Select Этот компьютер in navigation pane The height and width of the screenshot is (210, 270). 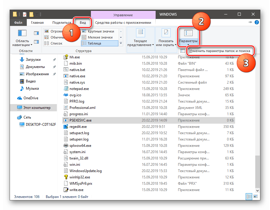point(33,108)
